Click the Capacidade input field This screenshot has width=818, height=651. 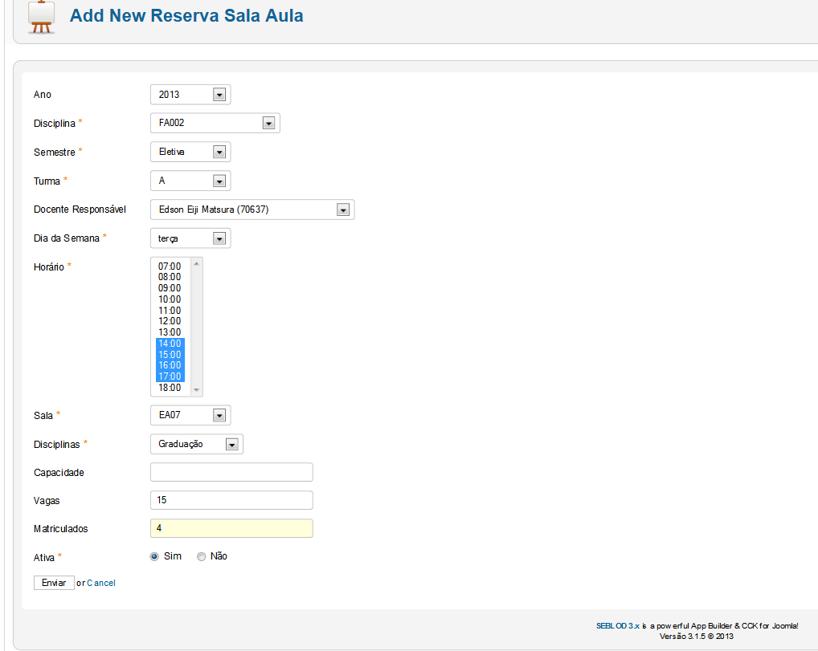click(x=231, y=472)
